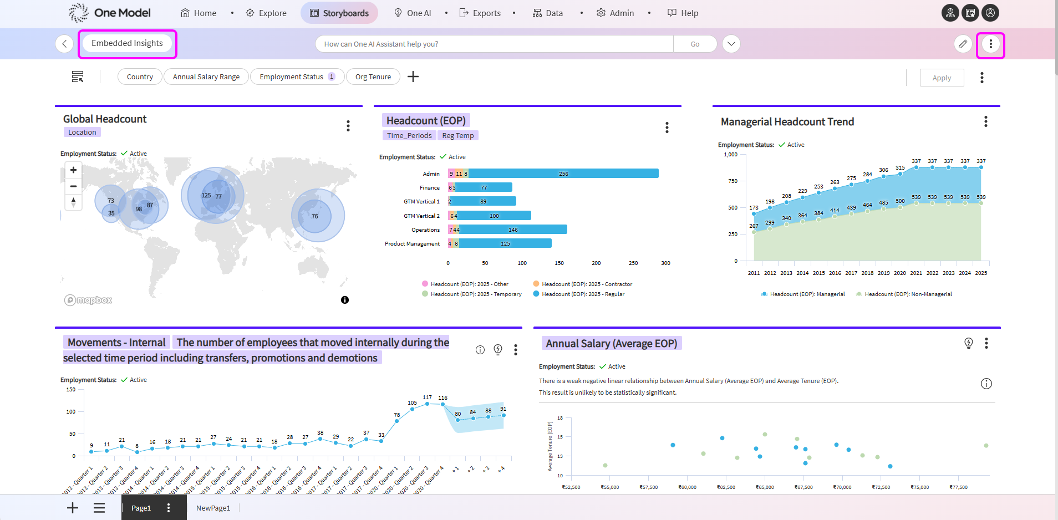This screenshot has width=1058, height=520.
Task: Expand the One AI Assistant chevron dropdown
Action: 731,44
